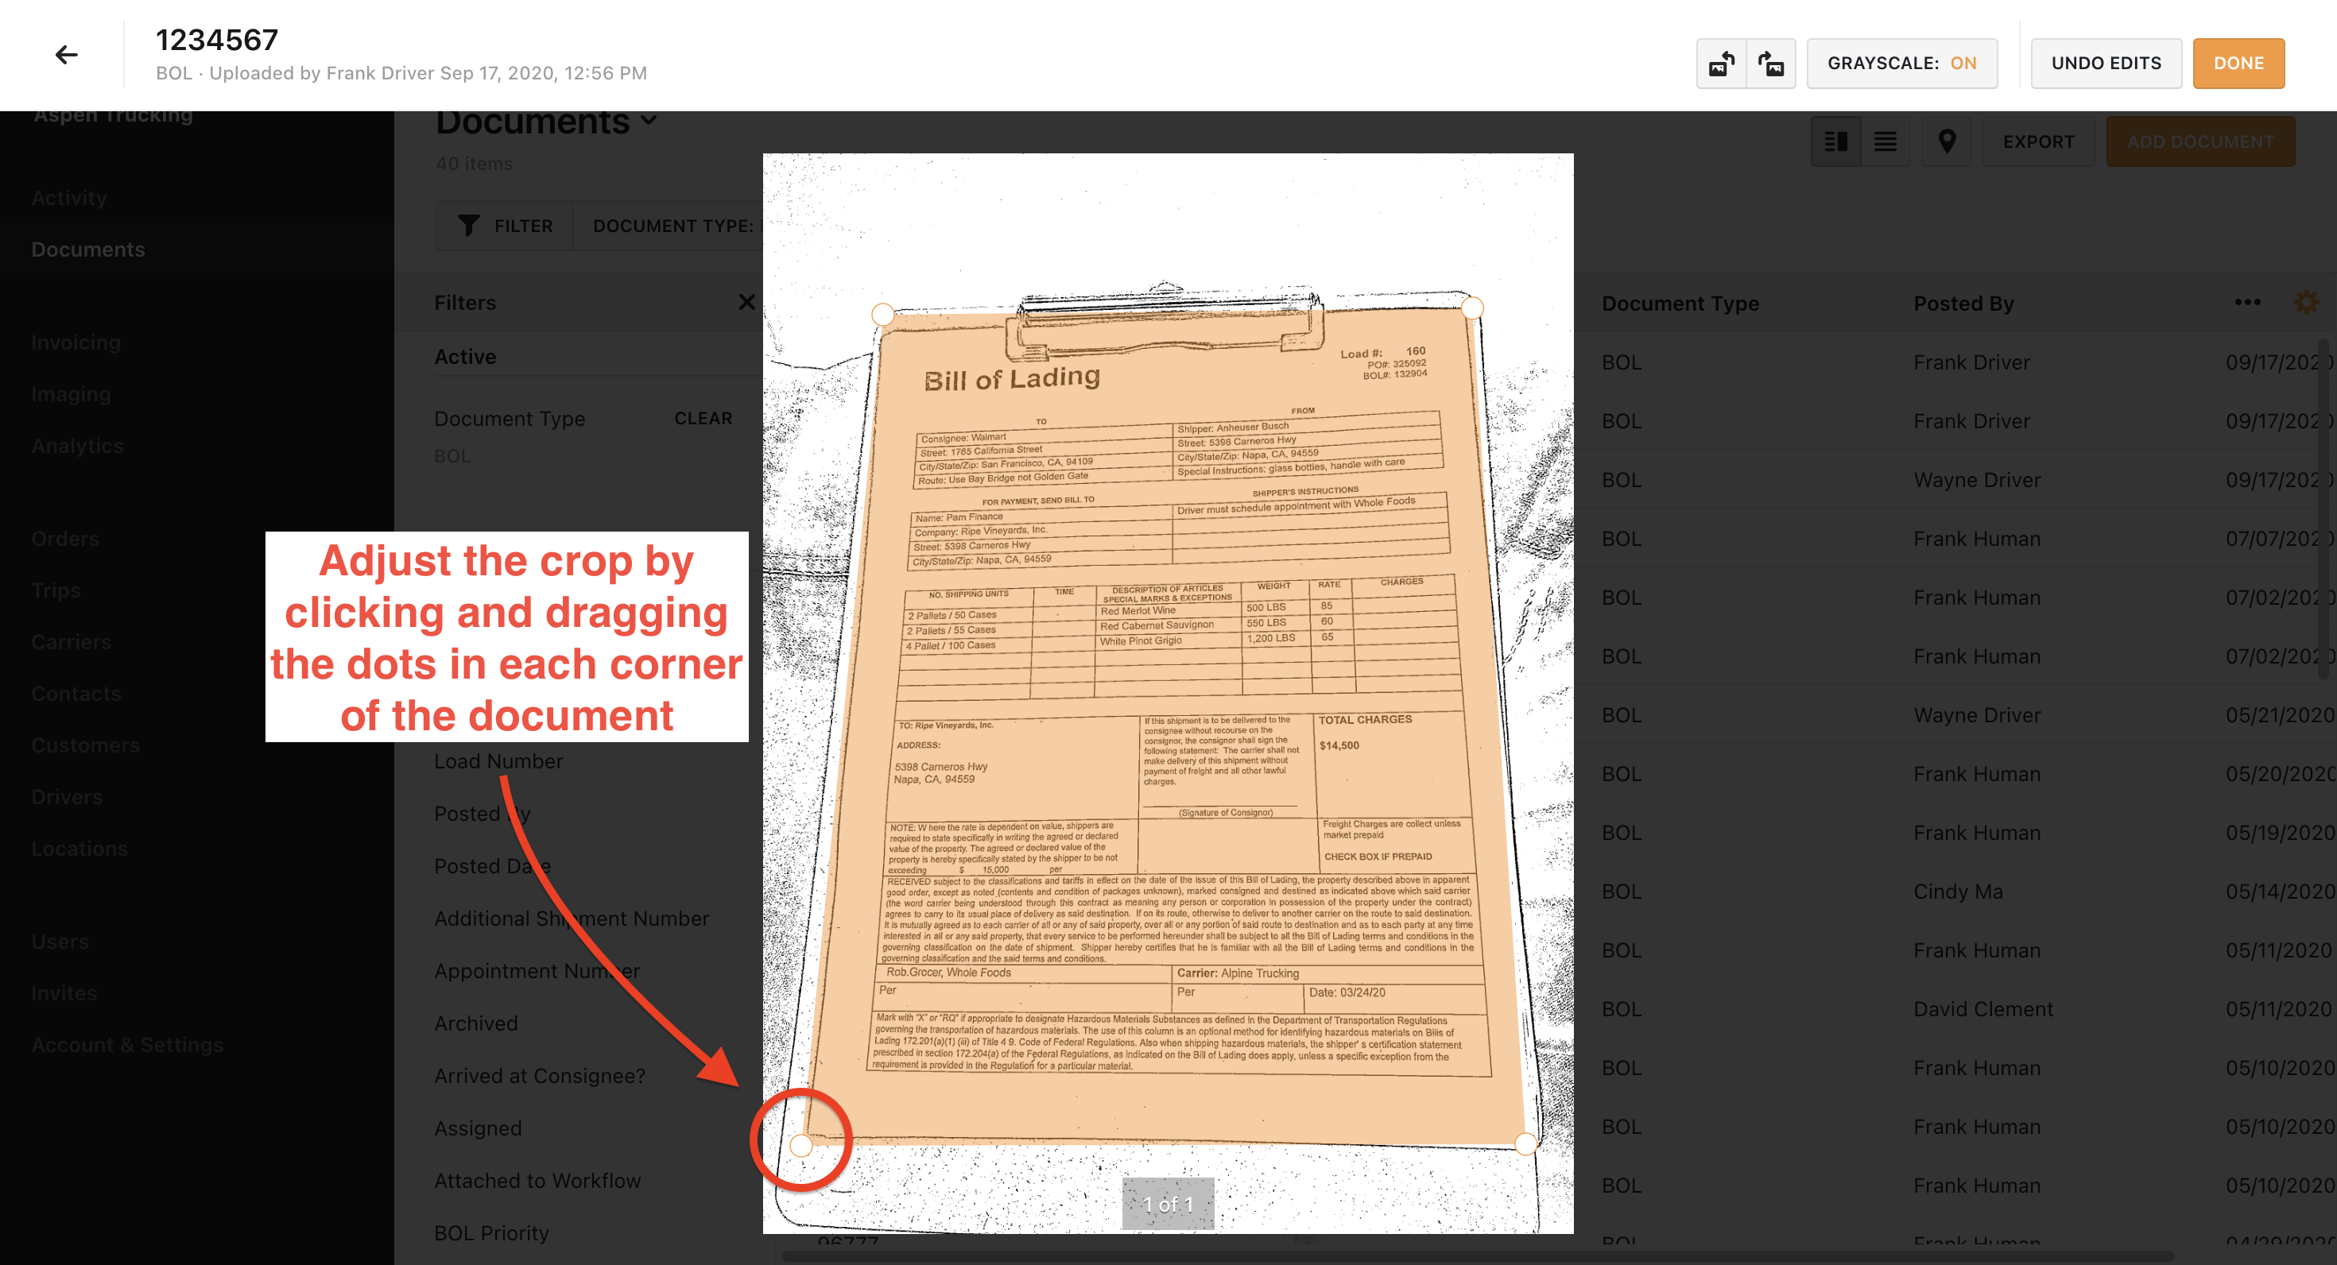Select the bottom-right crop corner dot
The image size is (2337, 1265).
tap(1526, 1143)
